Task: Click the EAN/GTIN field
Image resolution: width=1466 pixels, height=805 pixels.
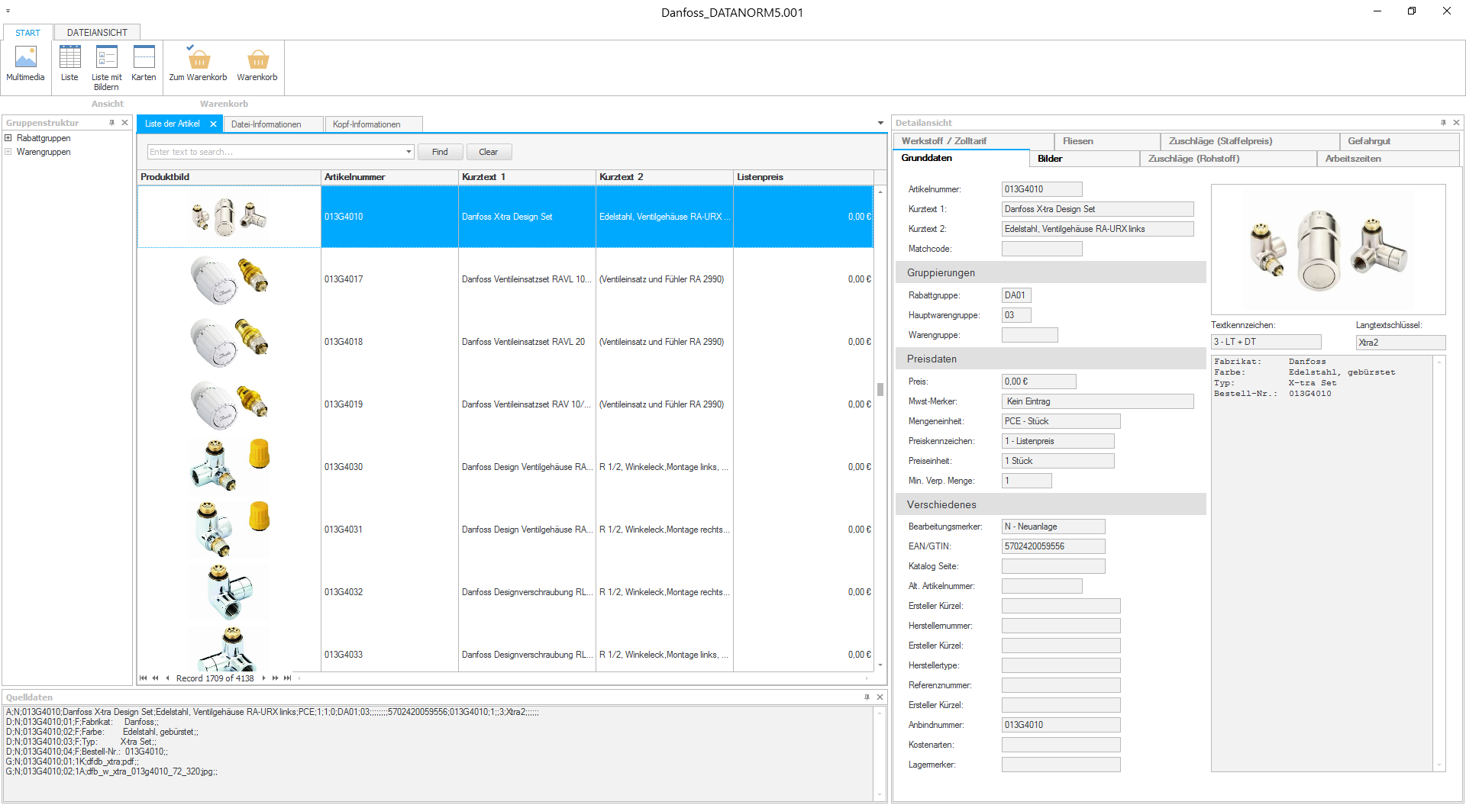Action: pyautogui.click(x=1053, y=546)
